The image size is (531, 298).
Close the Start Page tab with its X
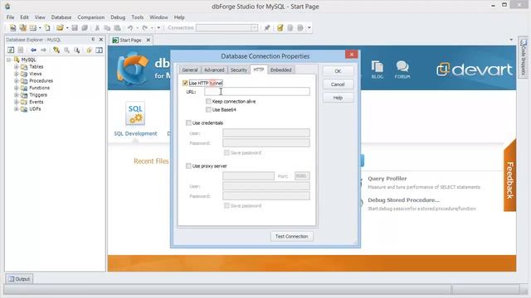(x=148, y=40)
